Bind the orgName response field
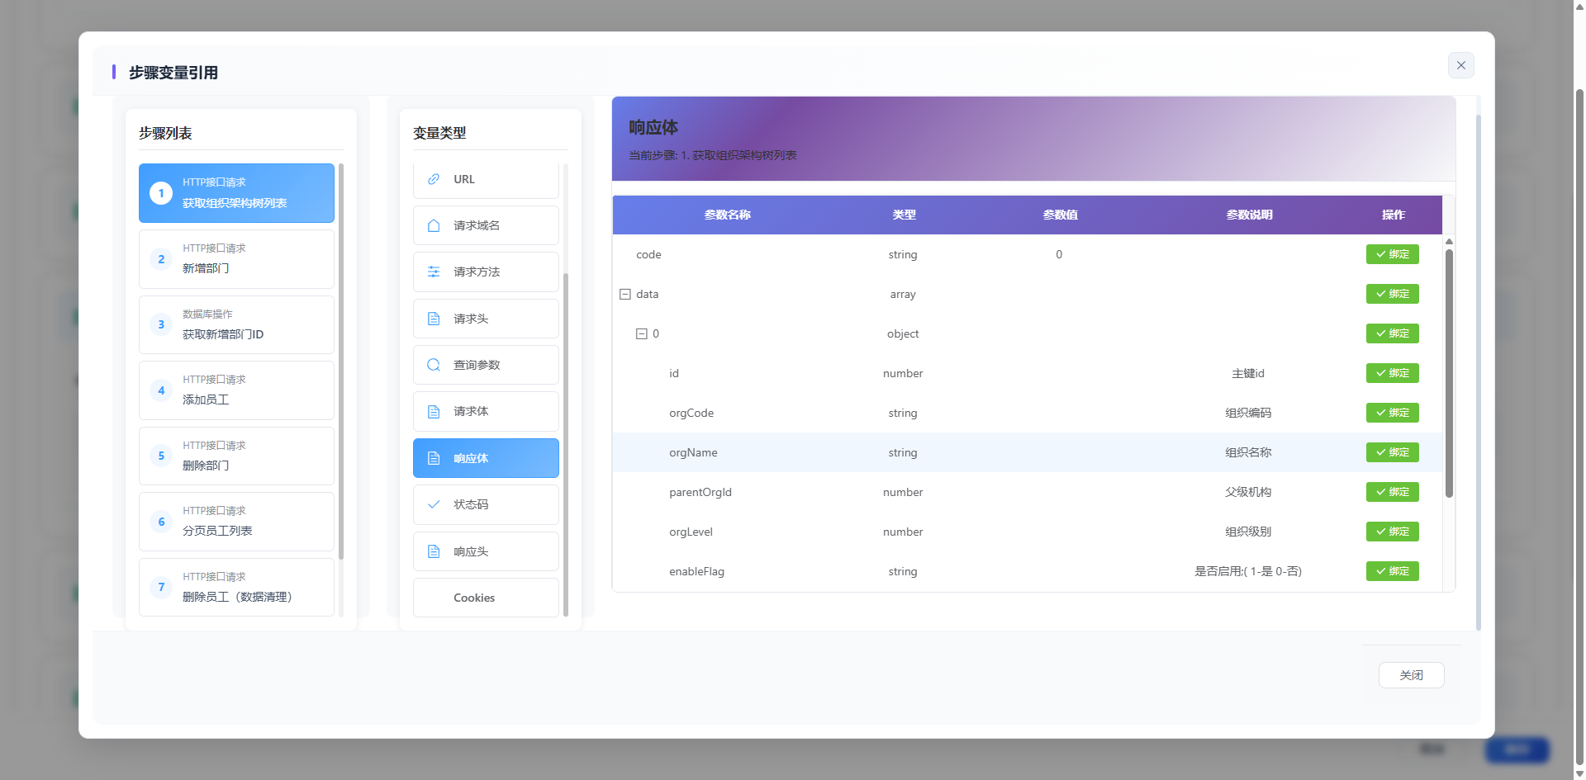 point(1392,452)
